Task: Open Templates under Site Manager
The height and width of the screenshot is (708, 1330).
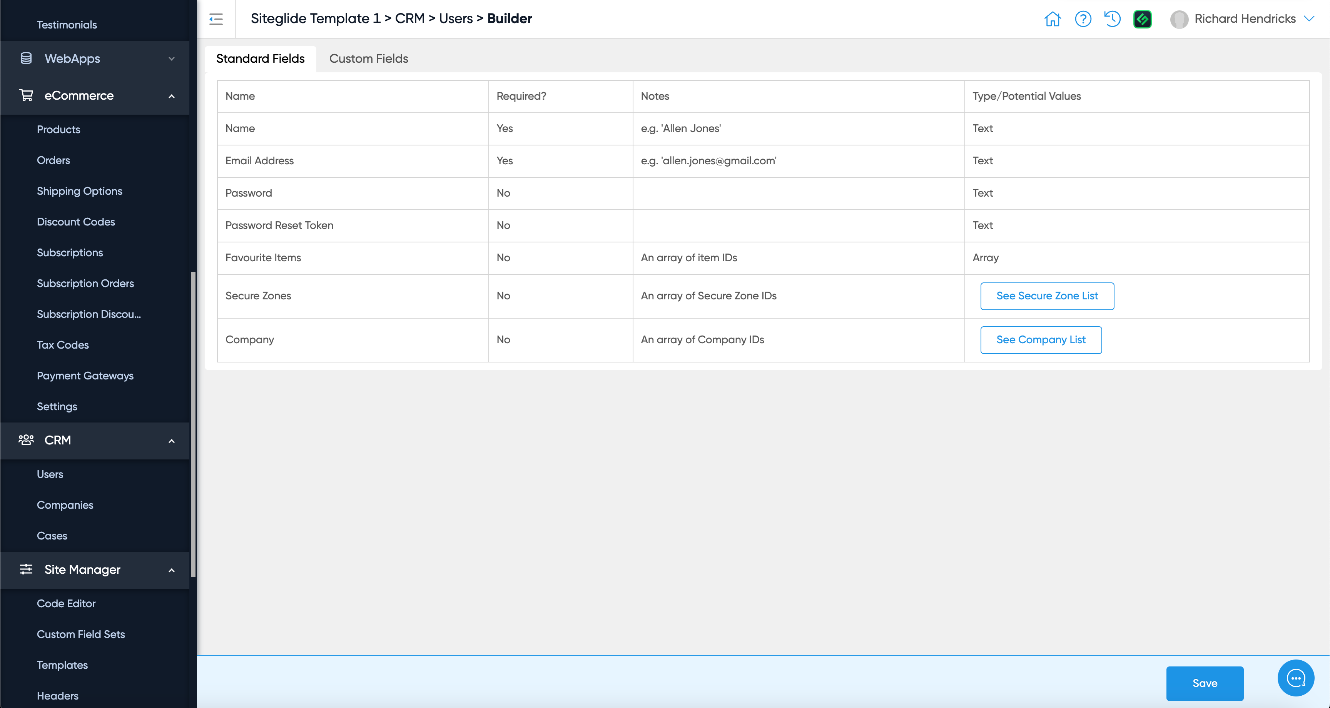Action: click(x=62, y=665)
